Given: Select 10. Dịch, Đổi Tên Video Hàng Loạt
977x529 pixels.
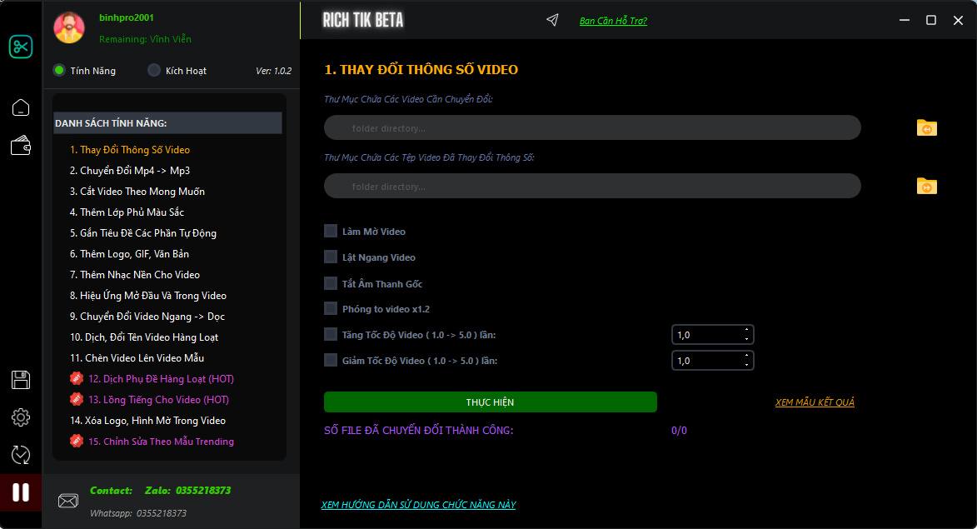Looking at the screenshot, I should tap(144, 337).
